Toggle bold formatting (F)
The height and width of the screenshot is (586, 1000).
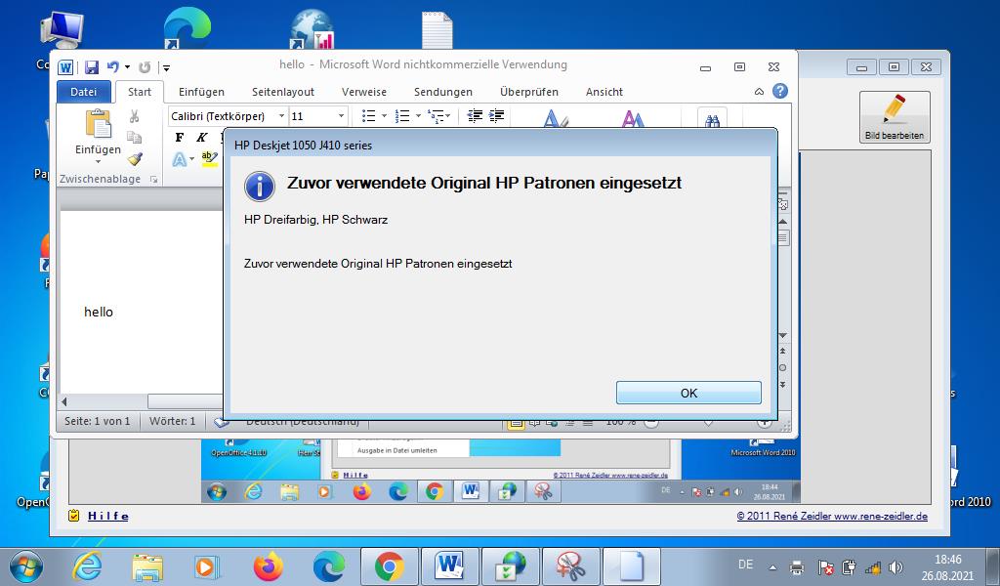pyautogui.click(x=180, y=137)
